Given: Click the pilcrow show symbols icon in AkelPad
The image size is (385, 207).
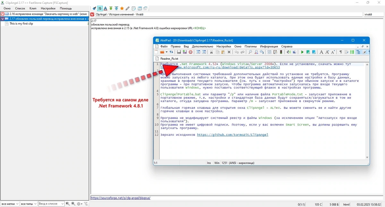Looking at the screenshot, I should (x=341, y=52).
